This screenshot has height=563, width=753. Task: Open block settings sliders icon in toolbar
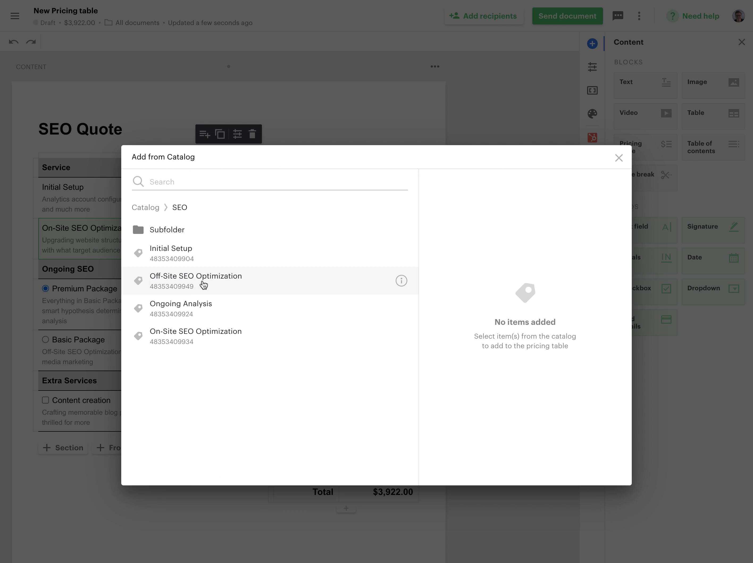[237, 134]
